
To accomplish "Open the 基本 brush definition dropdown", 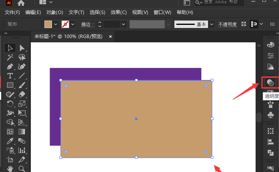I will pos(211,24).
